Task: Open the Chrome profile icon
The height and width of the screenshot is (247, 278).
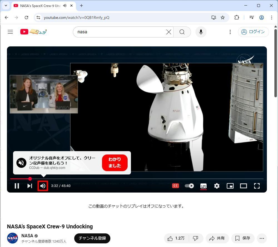Action: click(262, 17)
